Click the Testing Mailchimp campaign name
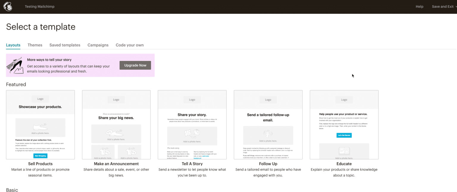The height and width of the screenshot is (192, 457). [40, 6]
